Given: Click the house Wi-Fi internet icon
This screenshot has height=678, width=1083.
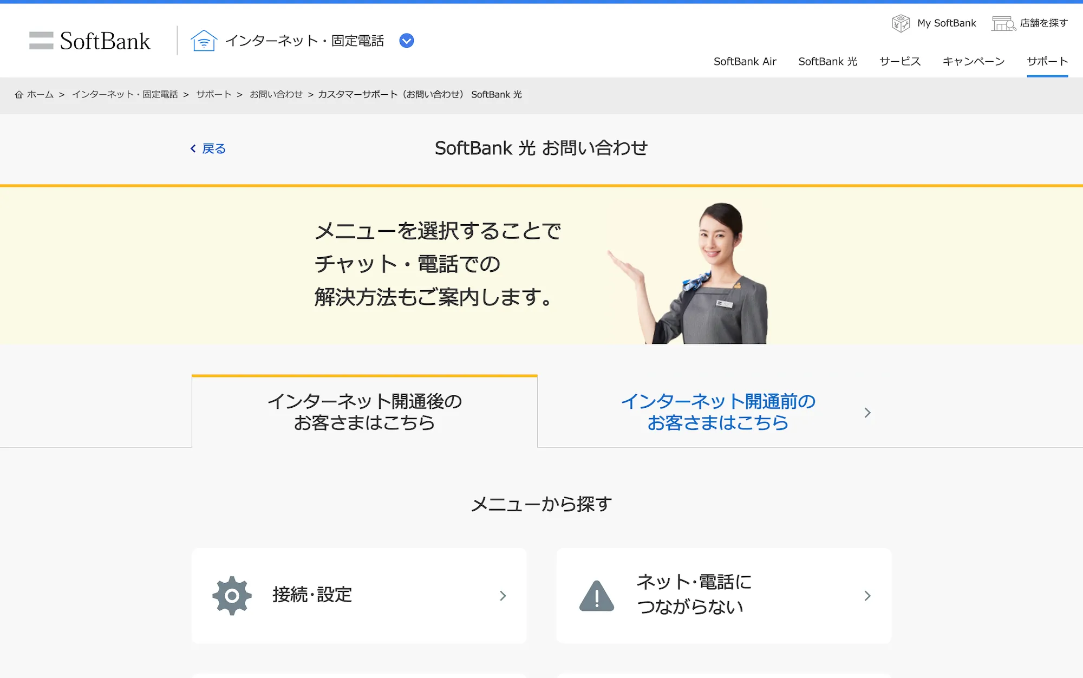Looking at the screenshot, I should (x=204, y=41).
